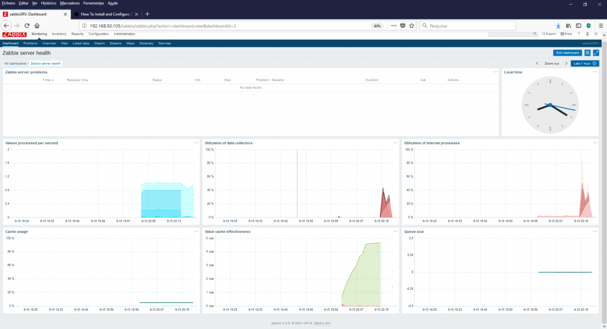This screenshot has width=607, height=329.
Task: Open Last 1 hour time selector
Action: 584,63
